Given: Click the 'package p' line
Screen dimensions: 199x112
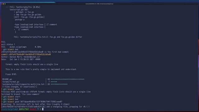Looking at the screenshot, I should (20, 20).
